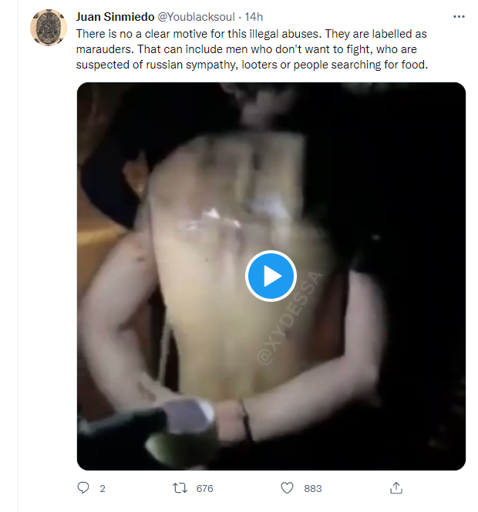Image resolution: width=478 pixels, height=512 pixels.
Task: Click the Juan Sinmiedo display name
Action: point(115,17)
